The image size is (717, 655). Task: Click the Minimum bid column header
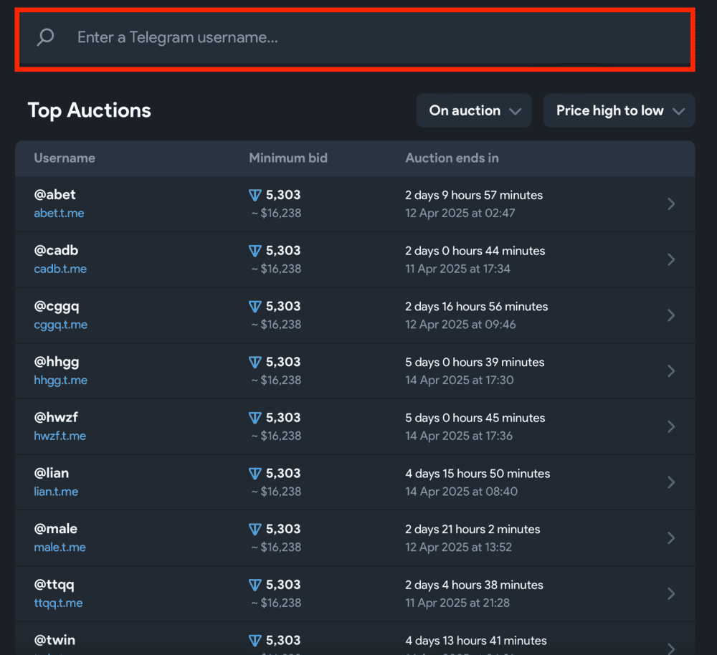(288, 158)
